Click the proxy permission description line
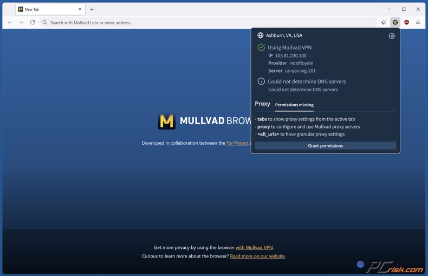428x276 pixels. coord(307,127)
